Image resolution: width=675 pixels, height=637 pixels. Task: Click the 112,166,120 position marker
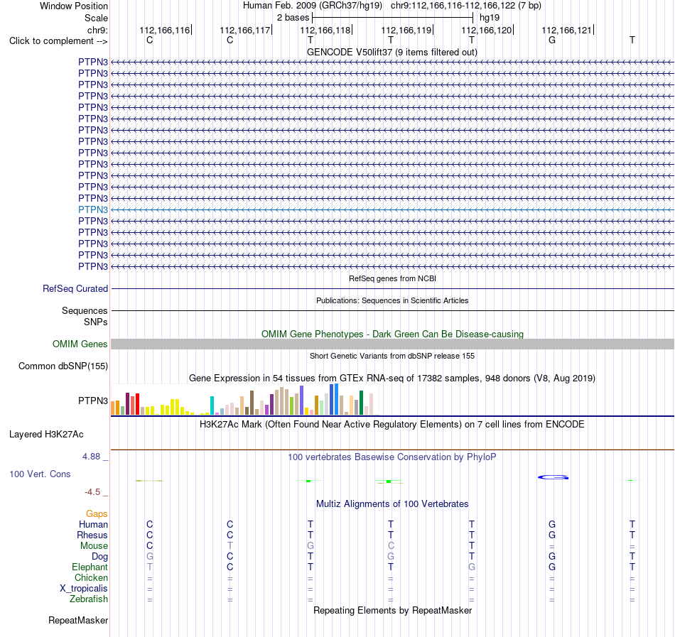487,30
